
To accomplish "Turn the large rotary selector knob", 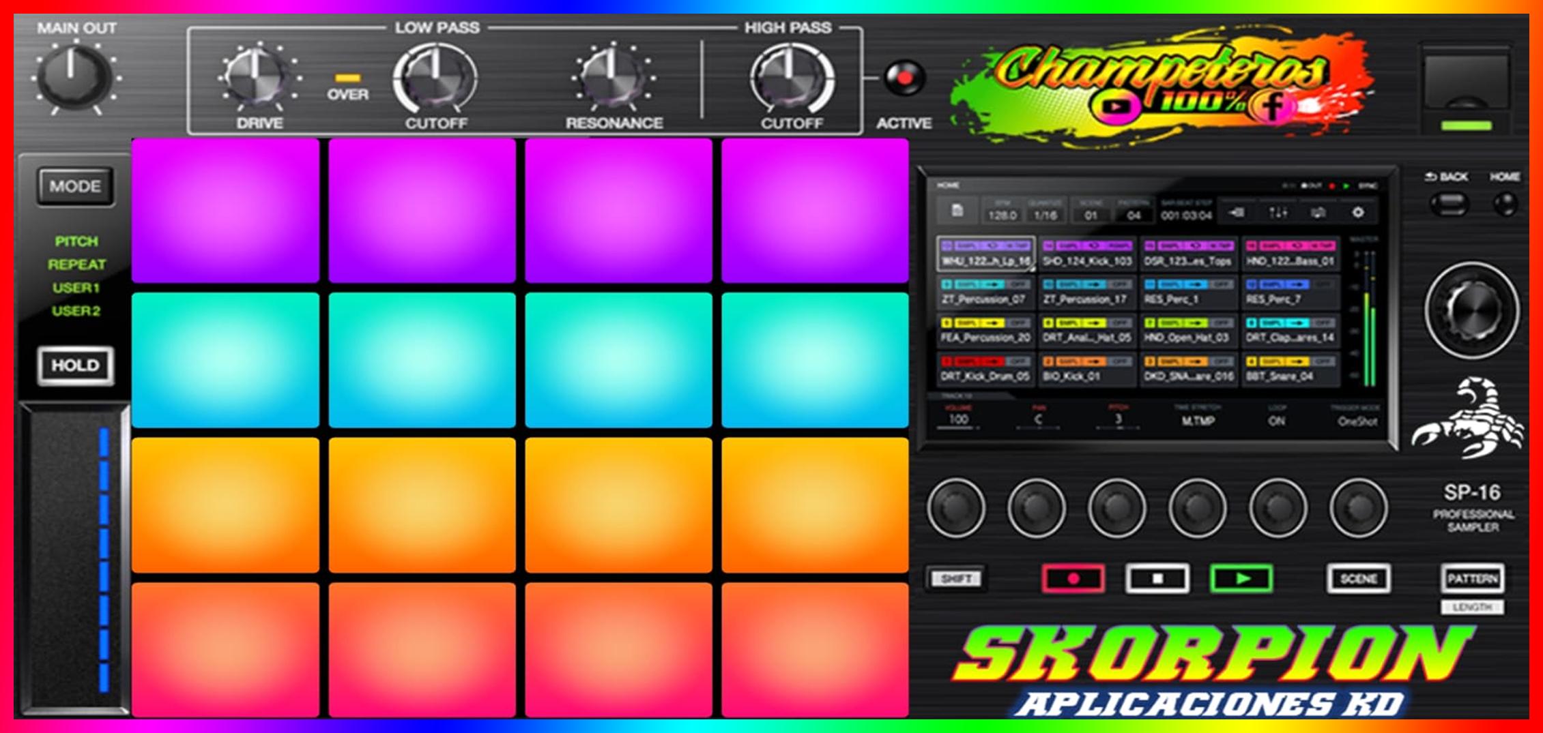I will [x=1471, y=310].
